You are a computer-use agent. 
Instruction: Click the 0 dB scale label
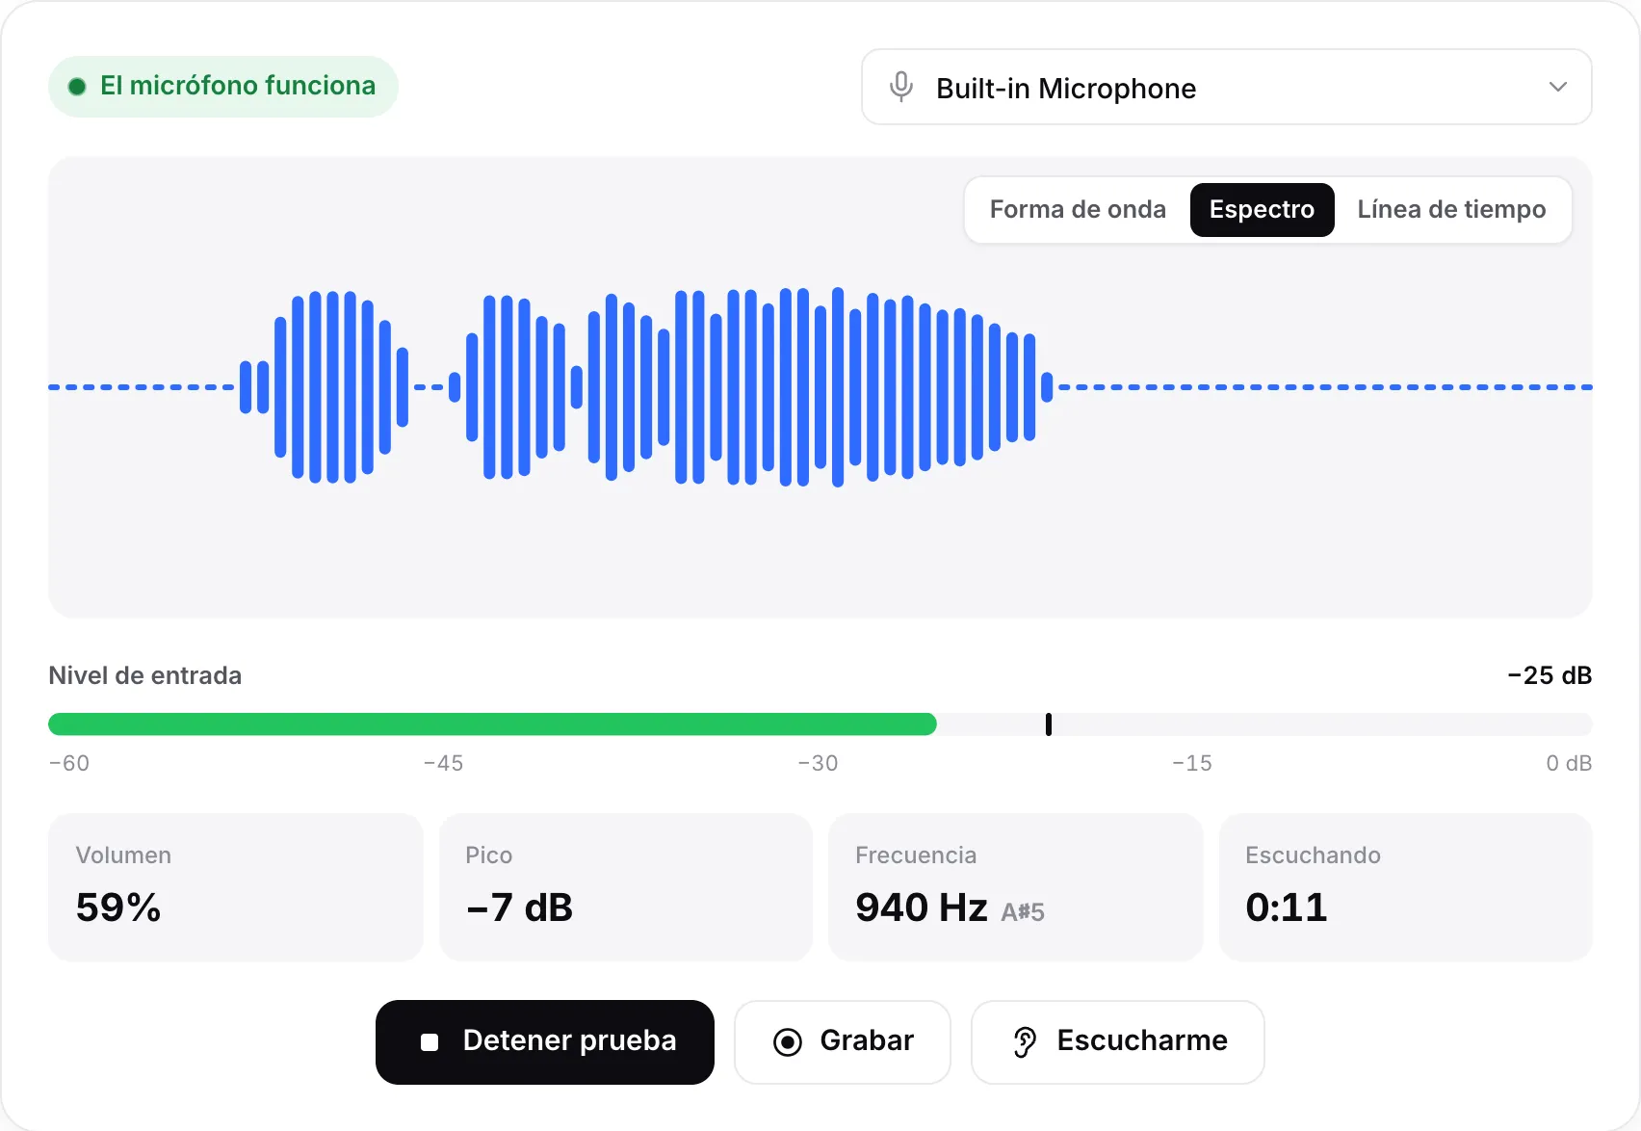point(1569,763)
